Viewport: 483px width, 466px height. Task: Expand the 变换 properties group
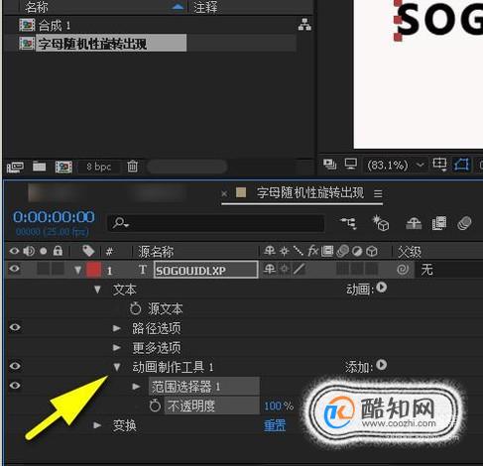click(97, 425)
